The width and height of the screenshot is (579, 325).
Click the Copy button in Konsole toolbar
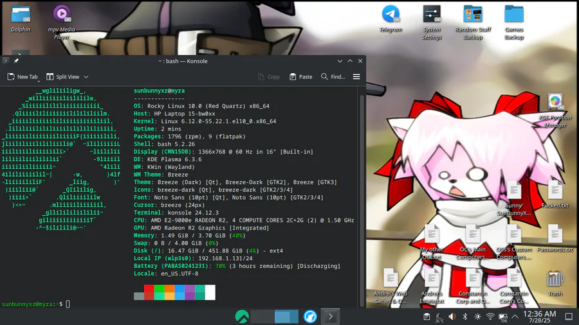pyautogui.click(x=269, y=76)
